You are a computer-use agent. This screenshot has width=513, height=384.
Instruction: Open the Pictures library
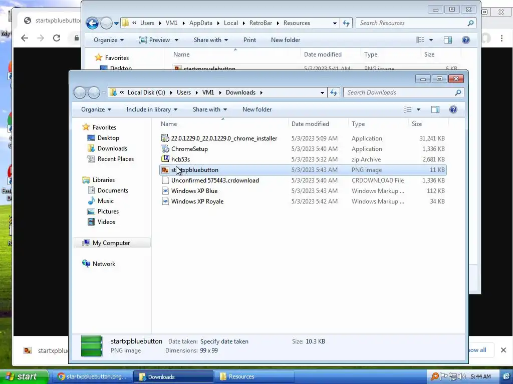pyautogui.click(x=108, y=211)
